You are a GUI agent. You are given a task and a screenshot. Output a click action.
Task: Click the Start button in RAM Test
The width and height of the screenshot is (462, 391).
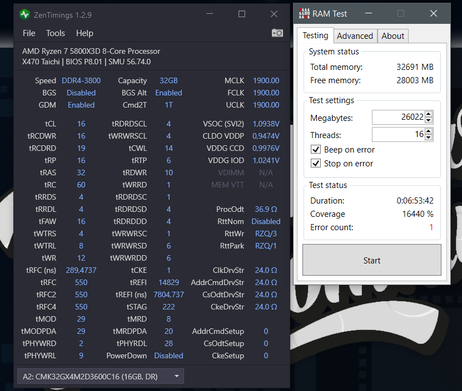(x=372, y=260)
